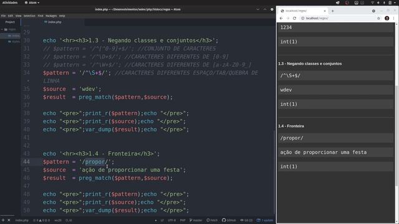
Task: Click '1.4 - Fronteira' heading in browser
Action: [291, 126]
